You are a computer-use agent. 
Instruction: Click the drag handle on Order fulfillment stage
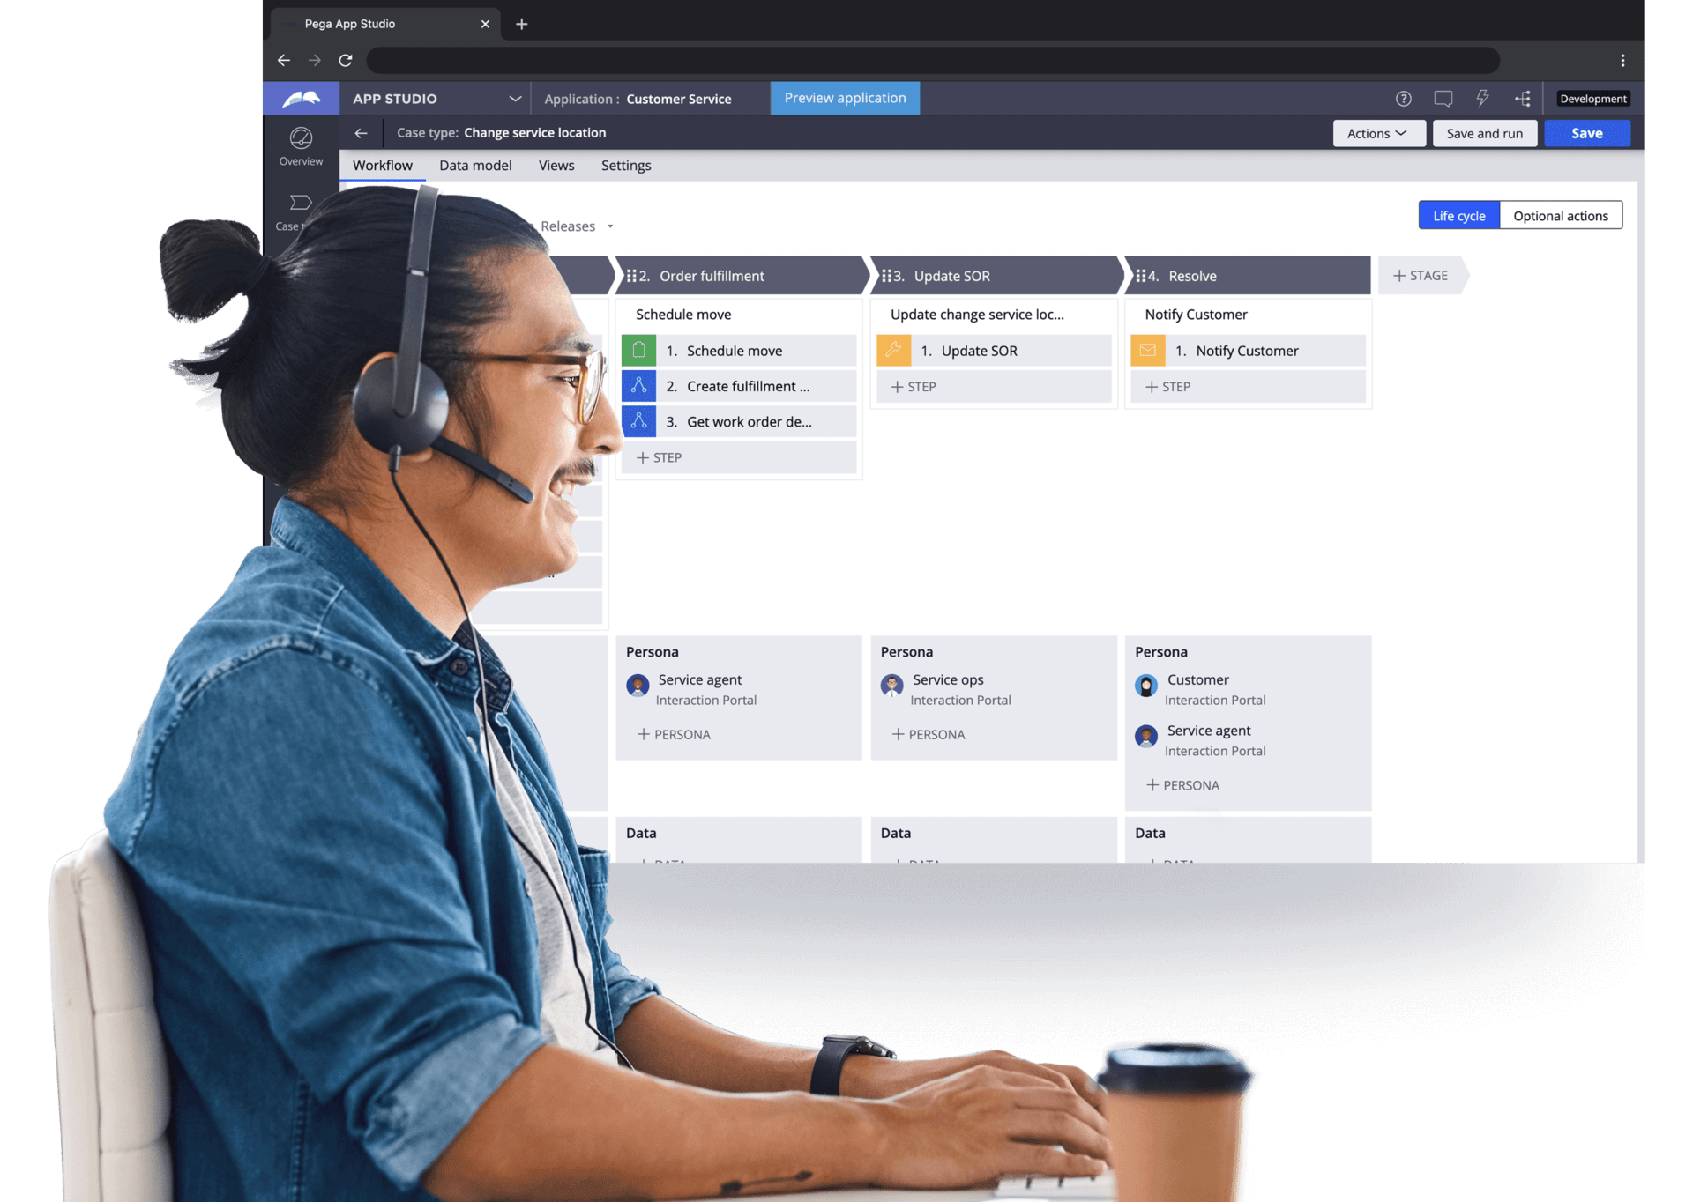pyautogui.click(x=631, y=276)
